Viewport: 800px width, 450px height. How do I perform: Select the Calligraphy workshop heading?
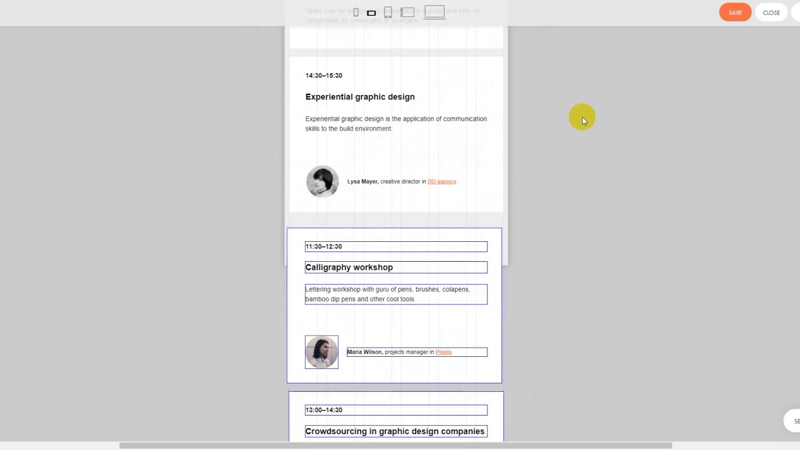(x=396, y=267)
